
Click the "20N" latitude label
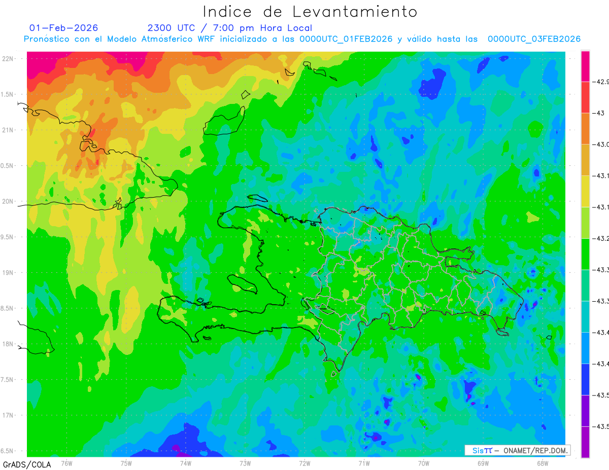[8, 202]
